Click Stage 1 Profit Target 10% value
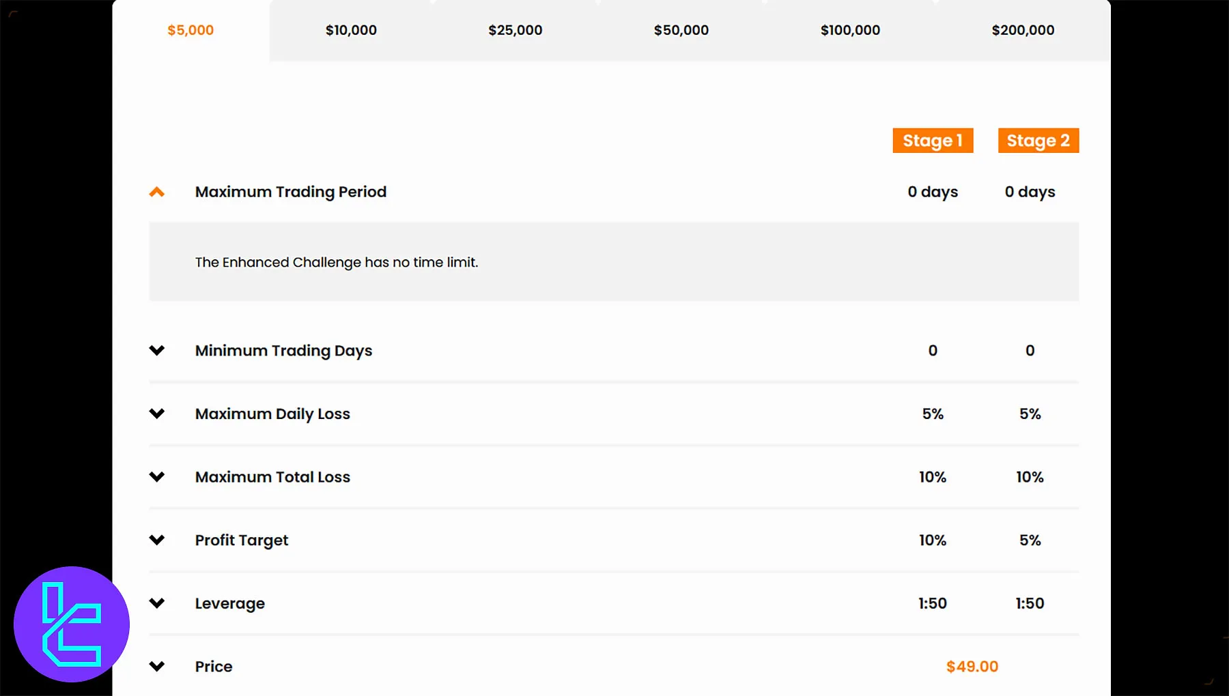 [933, 540]
